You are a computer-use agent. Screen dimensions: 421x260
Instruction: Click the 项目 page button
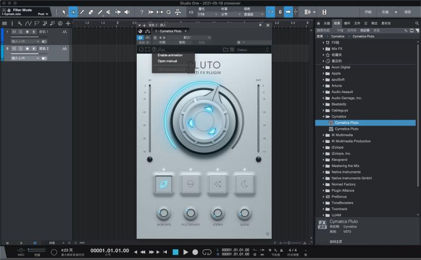pos(407,12)
